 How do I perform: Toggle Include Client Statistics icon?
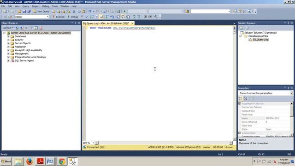[x=112, y=17]
